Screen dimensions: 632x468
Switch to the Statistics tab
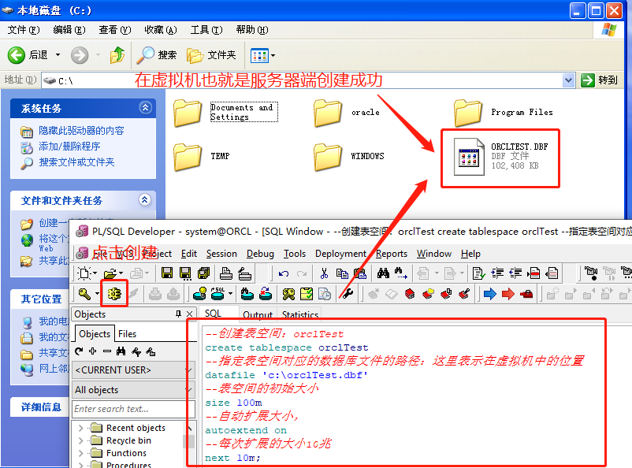coord(300,314)
